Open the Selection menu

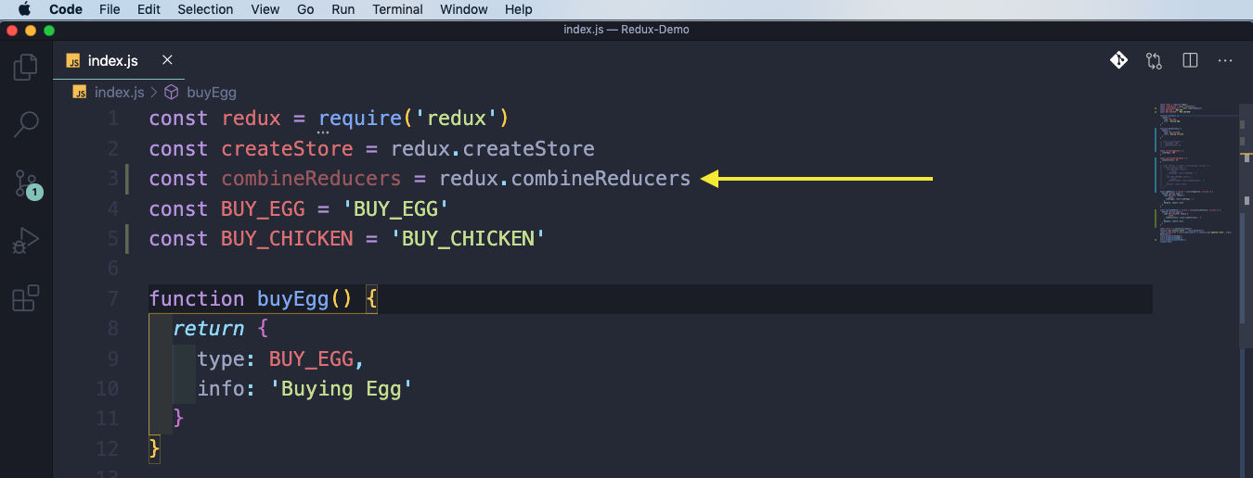(205, 9)
